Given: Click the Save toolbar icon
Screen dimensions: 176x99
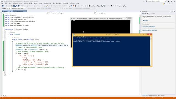Looking at the screenshot, I should (x=14, y=6).
